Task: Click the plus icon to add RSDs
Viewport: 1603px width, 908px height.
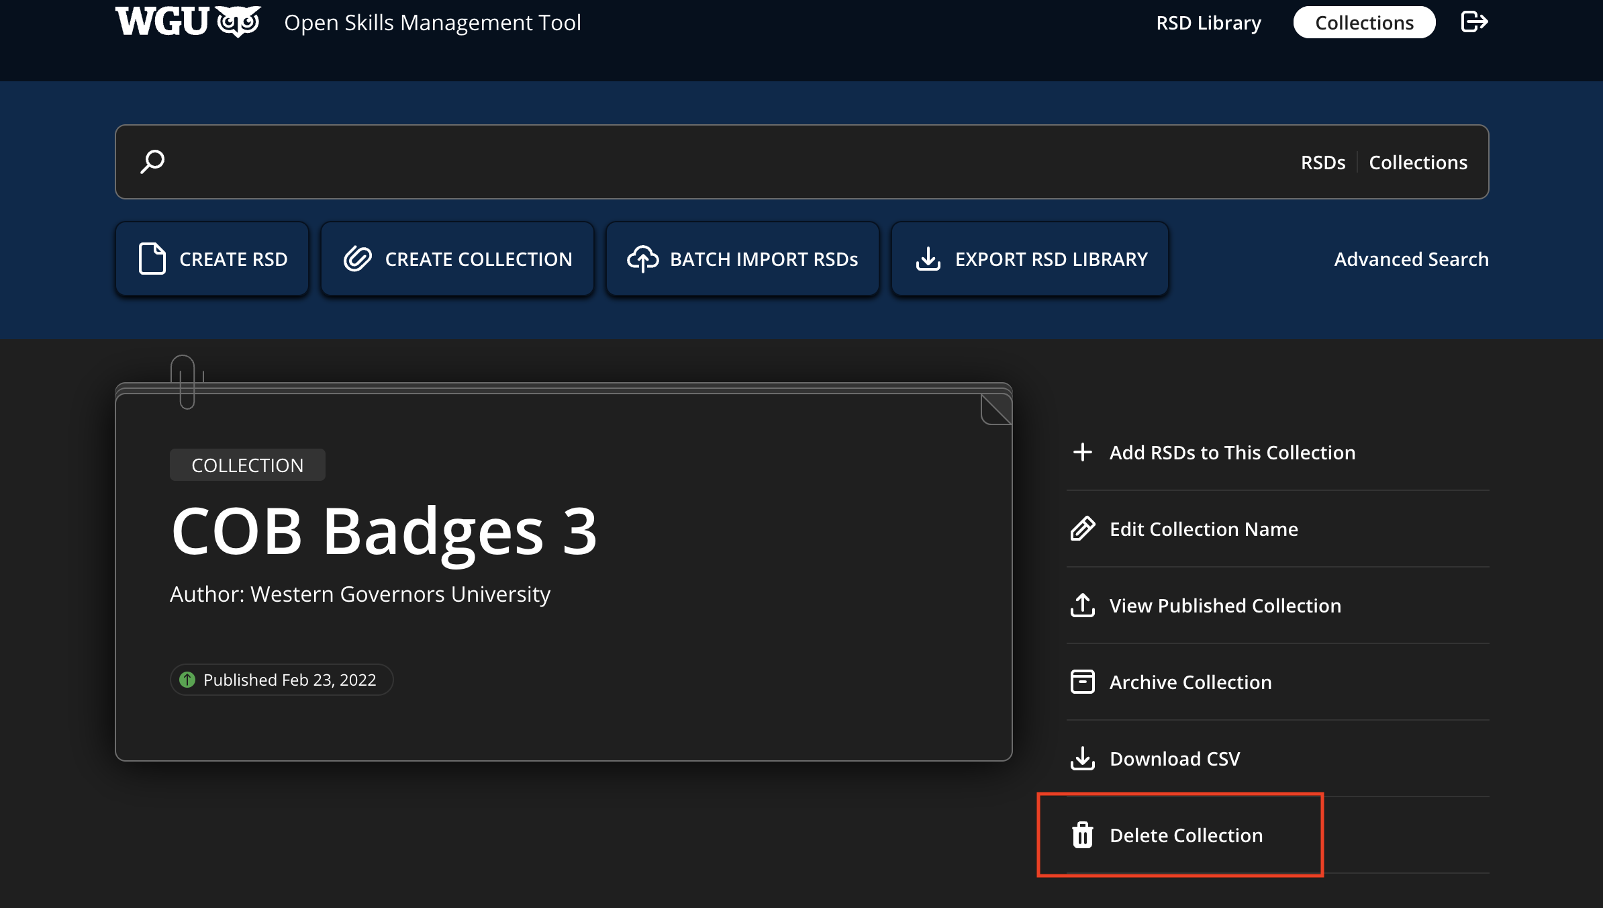Action: [x=1082, y=452]
